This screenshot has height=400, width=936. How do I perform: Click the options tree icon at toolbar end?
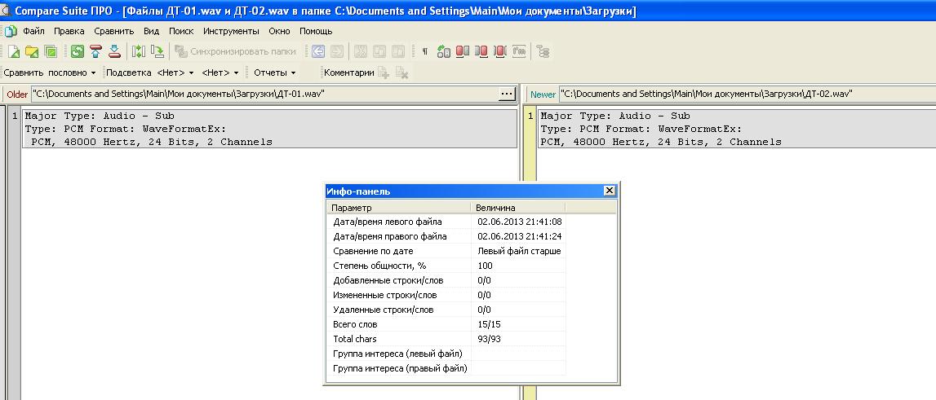(x=543, y=51)
